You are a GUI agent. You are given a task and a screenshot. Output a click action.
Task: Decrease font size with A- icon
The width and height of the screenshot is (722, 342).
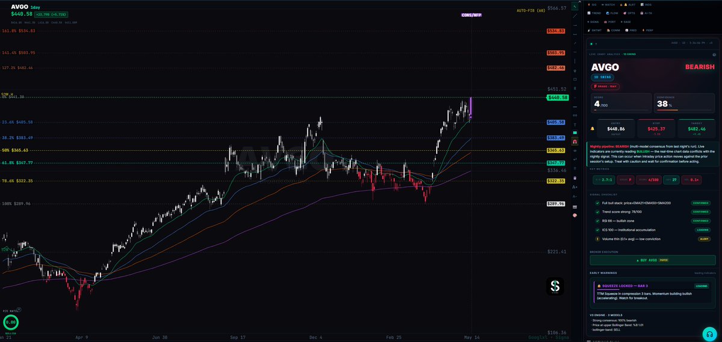coord(575,196)
